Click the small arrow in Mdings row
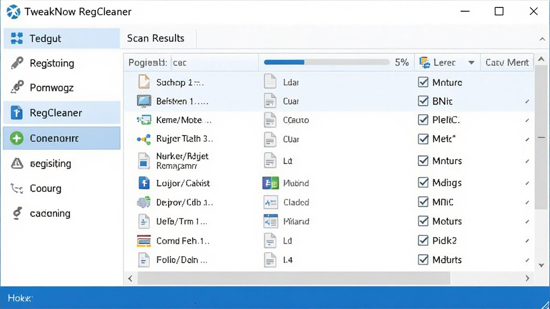The image size is (550, 309). point(527,183)
